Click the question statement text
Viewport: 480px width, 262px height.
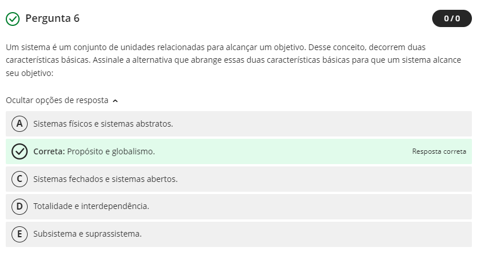(230, 60)
